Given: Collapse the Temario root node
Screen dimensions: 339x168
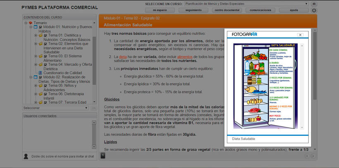Looking at the screenshot, I should pos(26,23).
